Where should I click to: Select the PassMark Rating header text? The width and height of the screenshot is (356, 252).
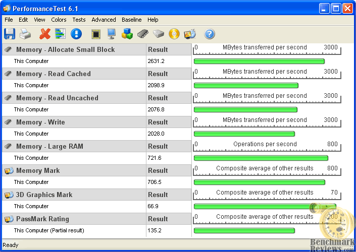tap(42, 219)
